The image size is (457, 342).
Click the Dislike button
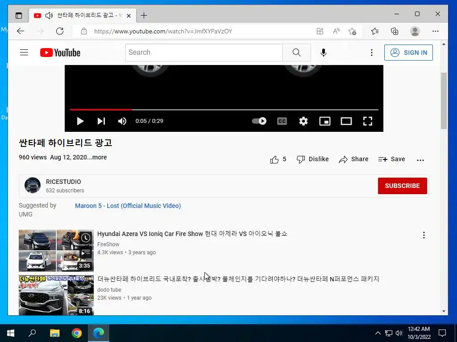tap(312, 159)
